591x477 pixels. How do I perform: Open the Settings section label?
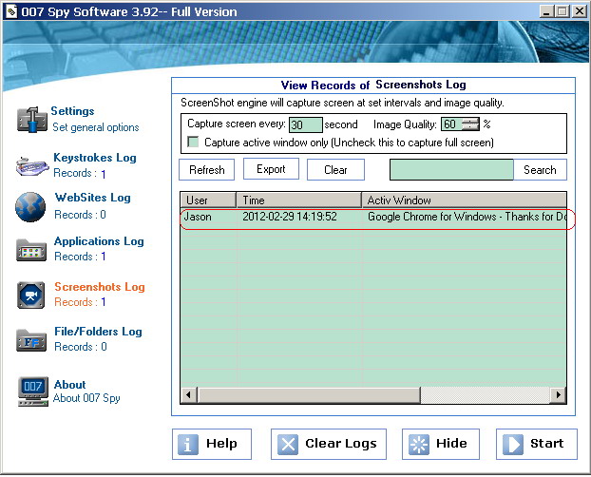[x=72, y=111]
